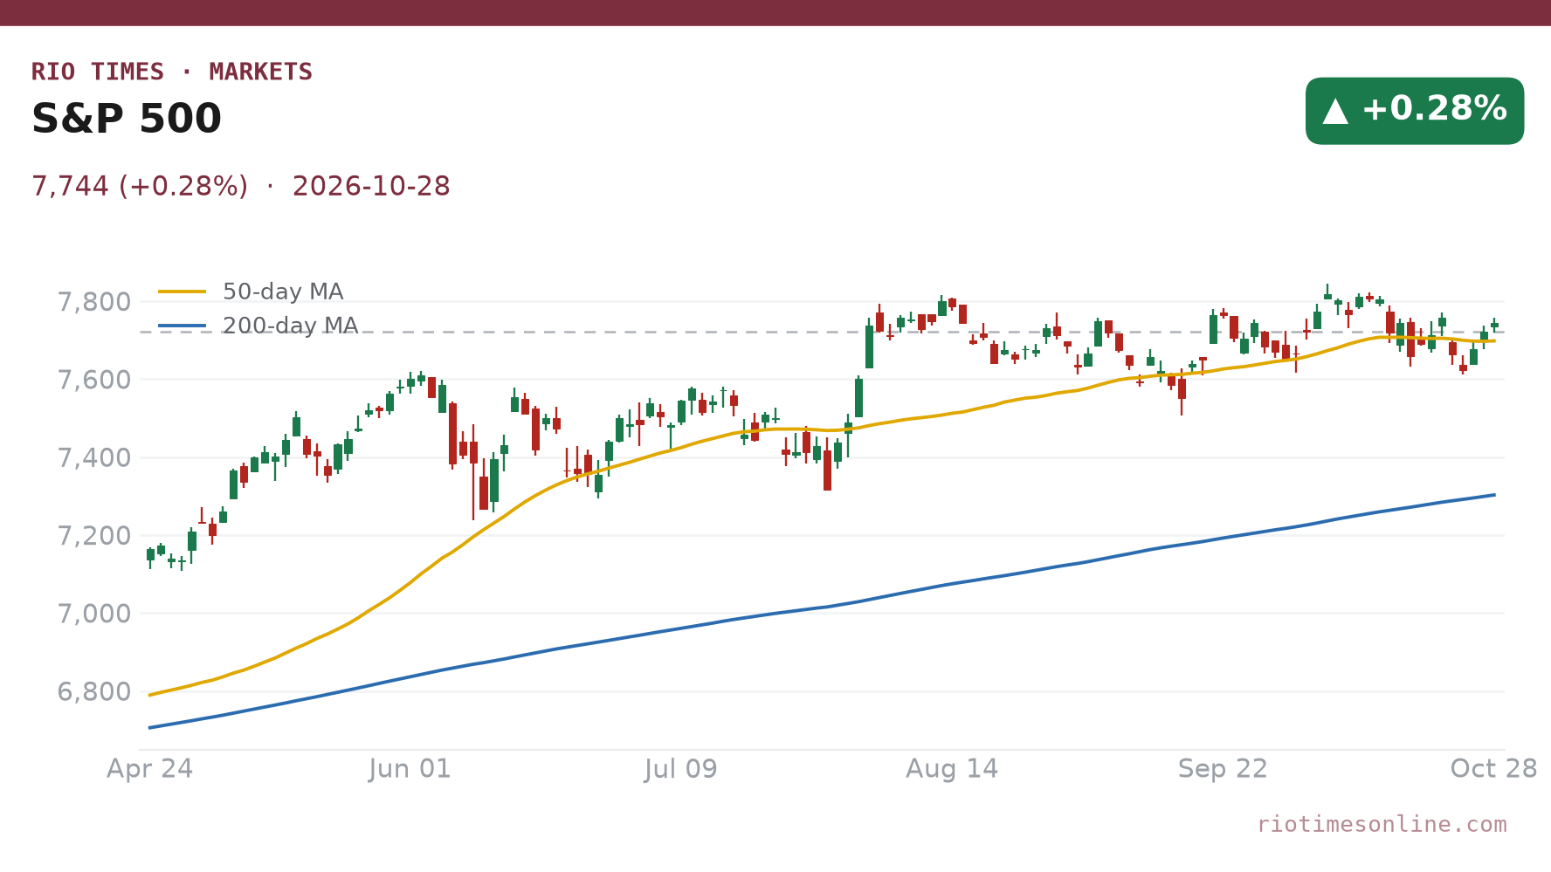Click the 7,800 y-axis label

93,302
